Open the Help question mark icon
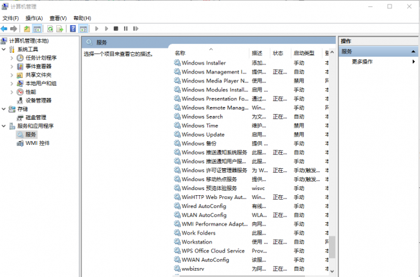 tap(73, 28)
